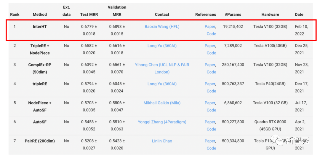Click the Validation MRR column header

pyautogui.click(x=117, y=11)
